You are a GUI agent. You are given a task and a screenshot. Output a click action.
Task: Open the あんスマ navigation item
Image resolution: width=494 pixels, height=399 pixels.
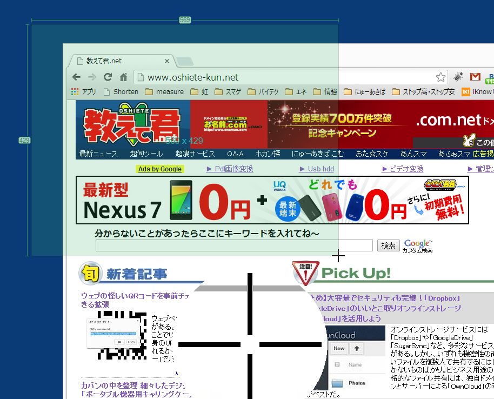pos(413,154)
